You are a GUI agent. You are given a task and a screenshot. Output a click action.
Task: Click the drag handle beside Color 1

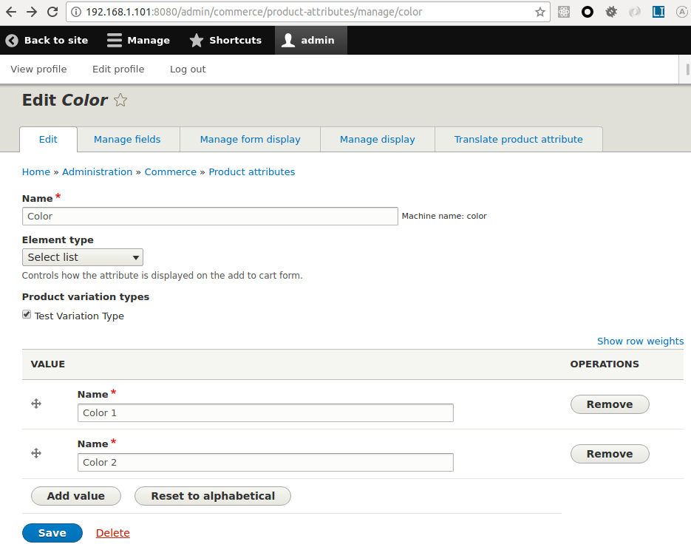pos(35,403)
